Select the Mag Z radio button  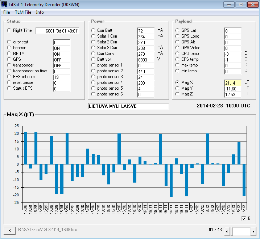click(x=177, y=94)
